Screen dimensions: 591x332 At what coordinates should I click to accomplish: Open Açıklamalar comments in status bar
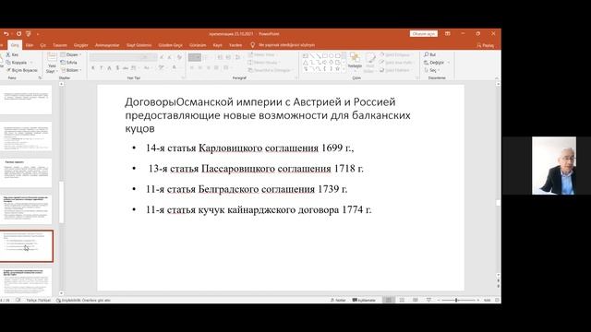[364, 301]
